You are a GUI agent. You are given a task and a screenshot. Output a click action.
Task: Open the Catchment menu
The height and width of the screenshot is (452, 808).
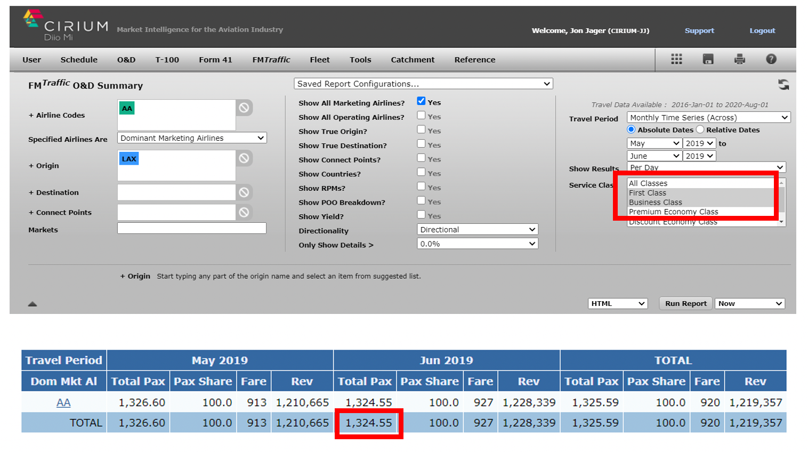pos(413,60)
